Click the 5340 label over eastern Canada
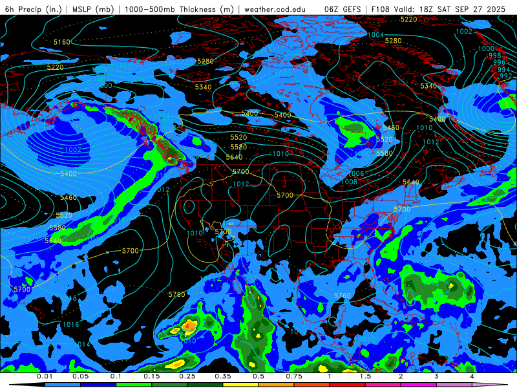 (428, 86)
